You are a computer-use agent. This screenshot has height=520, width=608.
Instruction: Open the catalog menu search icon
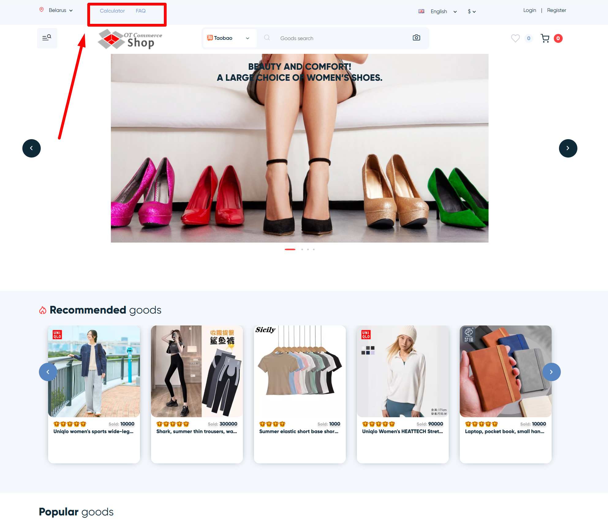click(x=47, y=38)
